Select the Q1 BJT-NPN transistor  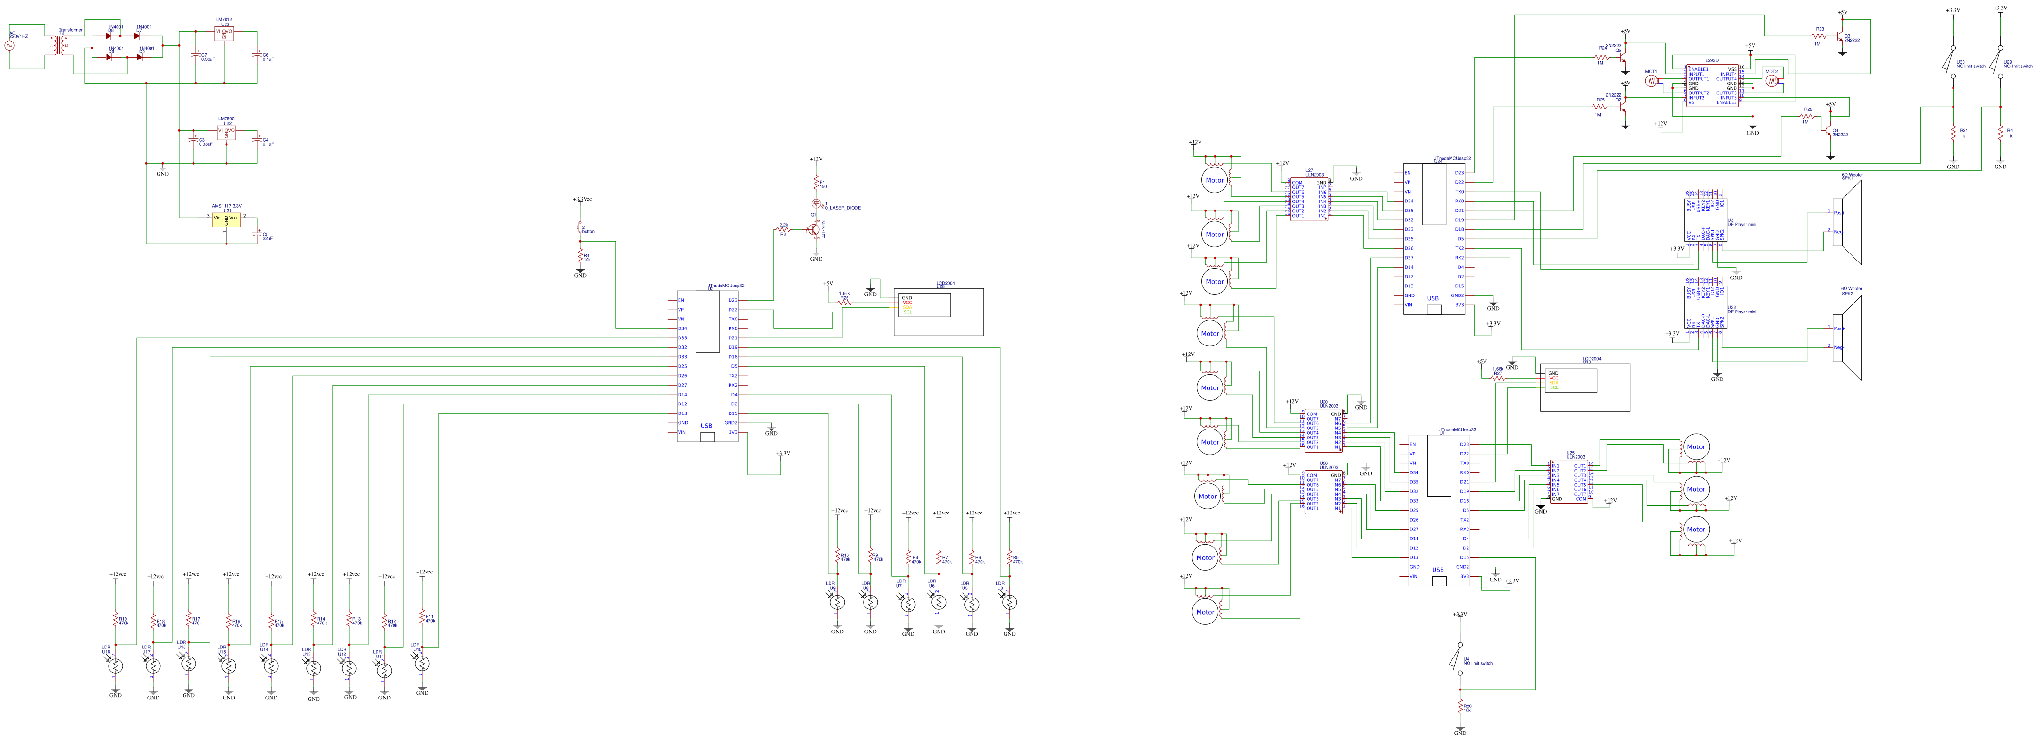814,229
